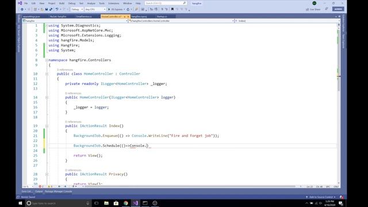The height and width of the screenshot is (207, 368).
Task: Open the Window menu
Action: [128, 3]
